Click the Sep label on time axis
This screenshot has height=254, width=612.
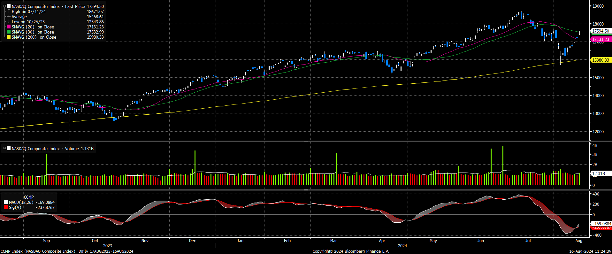[x=46, y=241]
